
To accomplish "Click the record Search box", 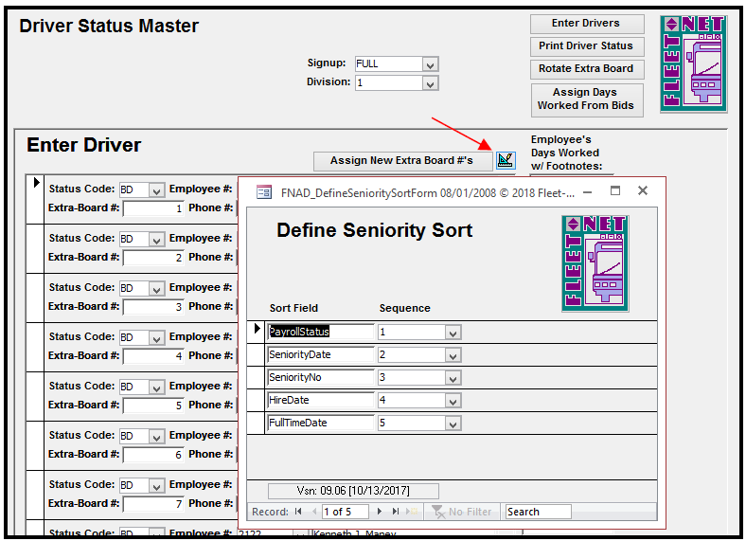I will pos(538,512).
